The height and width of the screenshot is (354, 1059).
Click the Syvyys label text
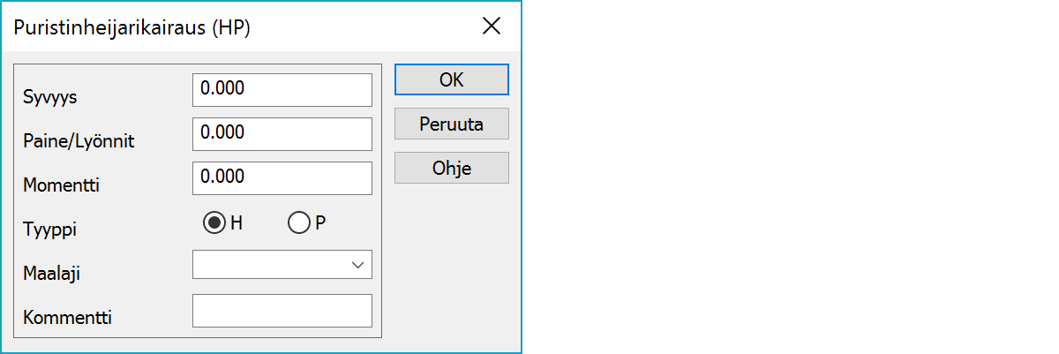pyautogui.click(x=50, y=97)
